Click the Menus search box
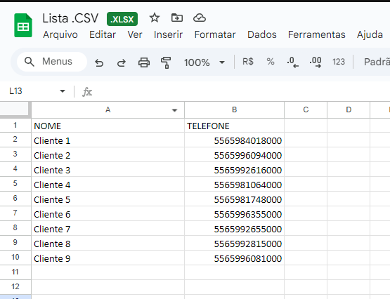 (52, 62)
